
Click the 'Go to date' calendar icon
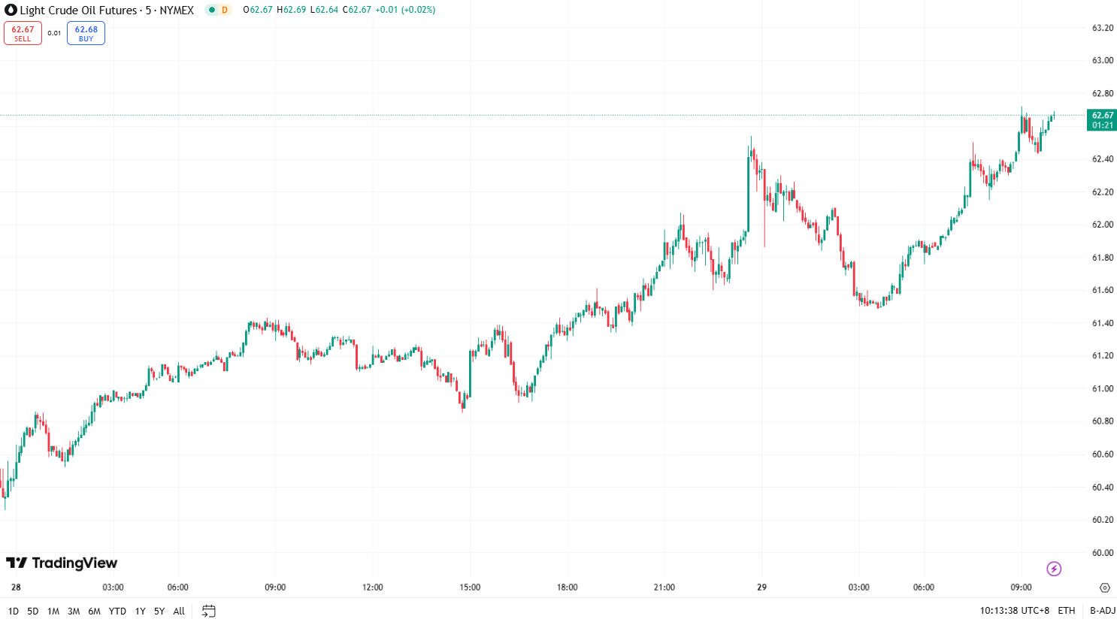pos(208,611)
